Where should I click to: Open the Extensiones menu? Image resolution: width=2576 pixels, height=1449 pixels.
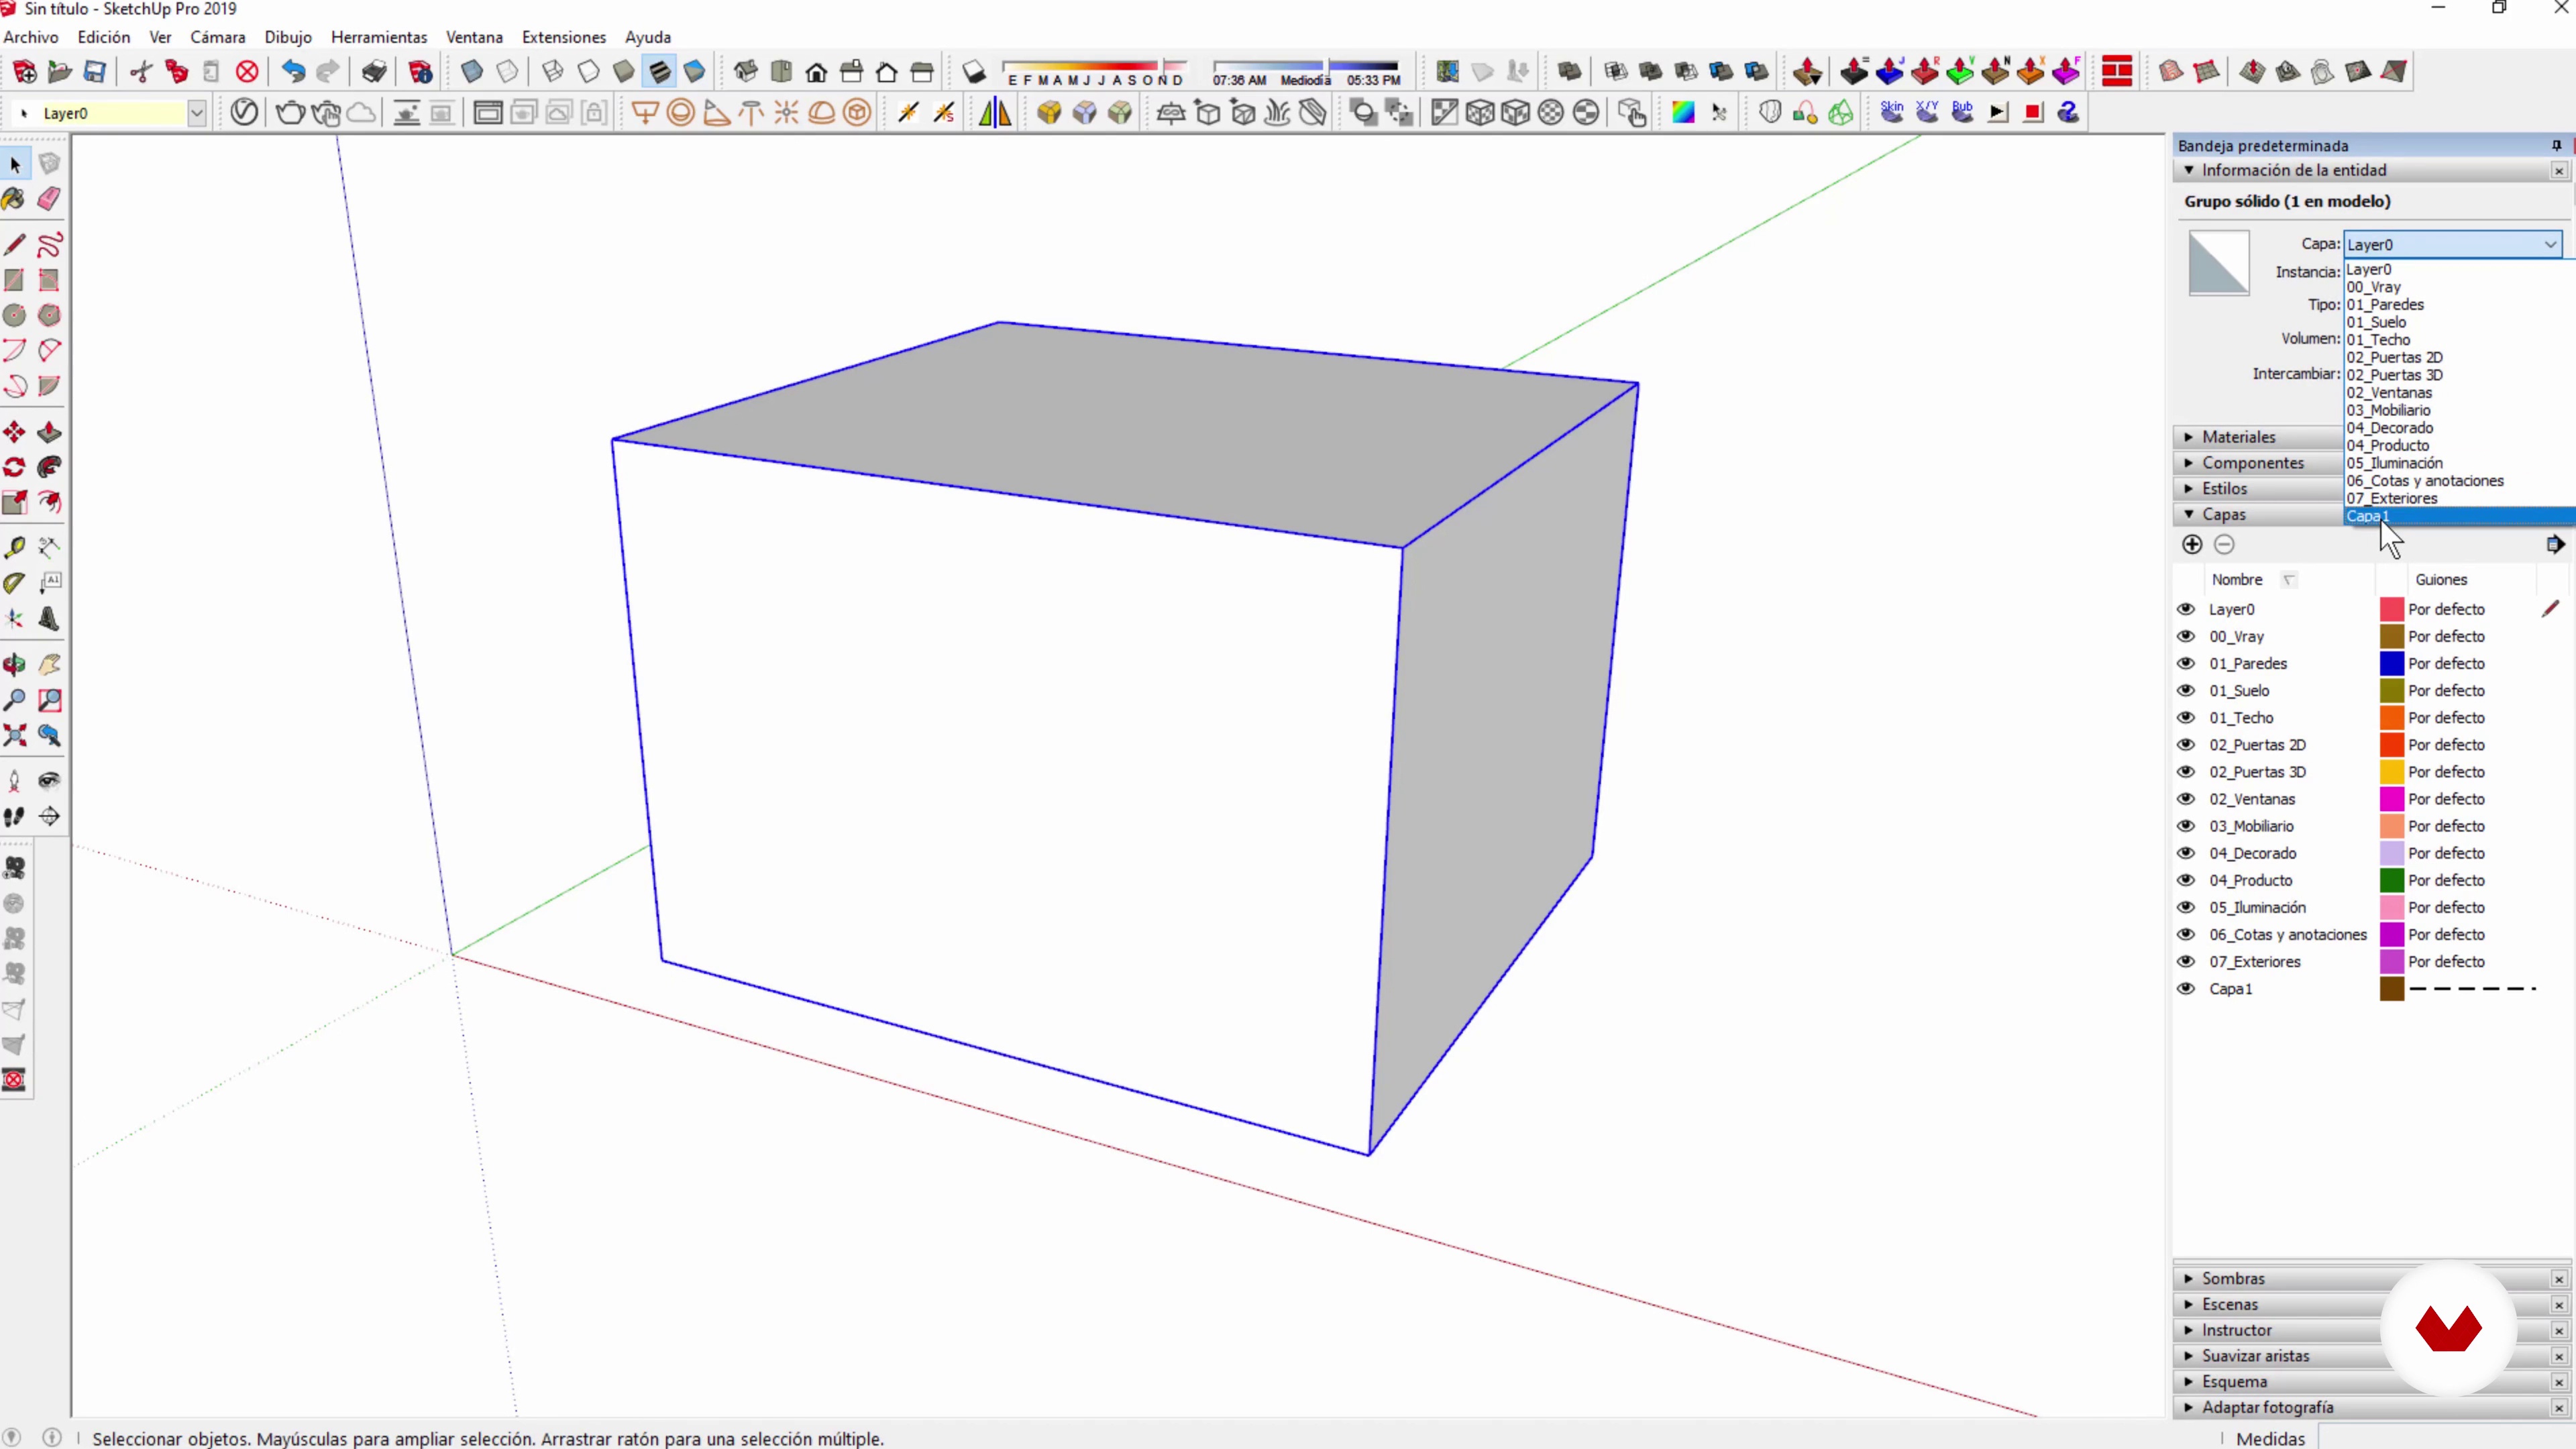tap(563, 37)
